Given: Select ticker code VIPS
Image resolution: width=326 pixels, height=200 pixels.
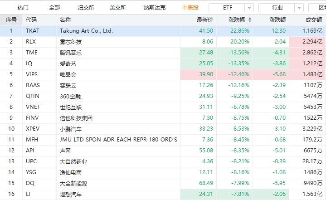Looking at the screenshot, I should (32, 74).
